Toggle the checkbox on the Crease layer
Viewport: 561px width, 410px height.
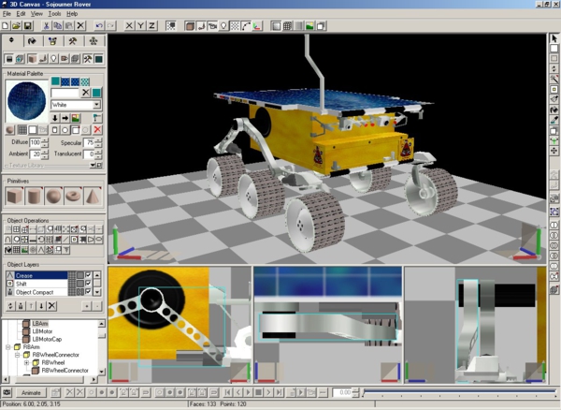tap(88, 276)
